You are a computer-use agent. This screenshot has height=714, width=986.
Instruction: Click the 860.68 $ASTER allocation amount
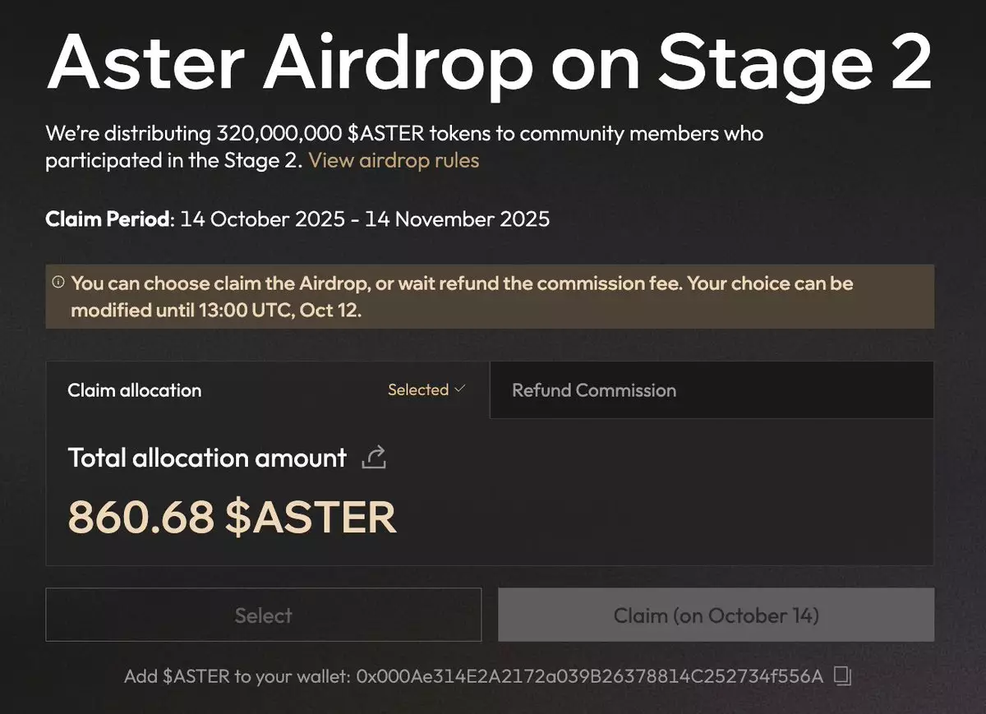(x=232, y=517)
